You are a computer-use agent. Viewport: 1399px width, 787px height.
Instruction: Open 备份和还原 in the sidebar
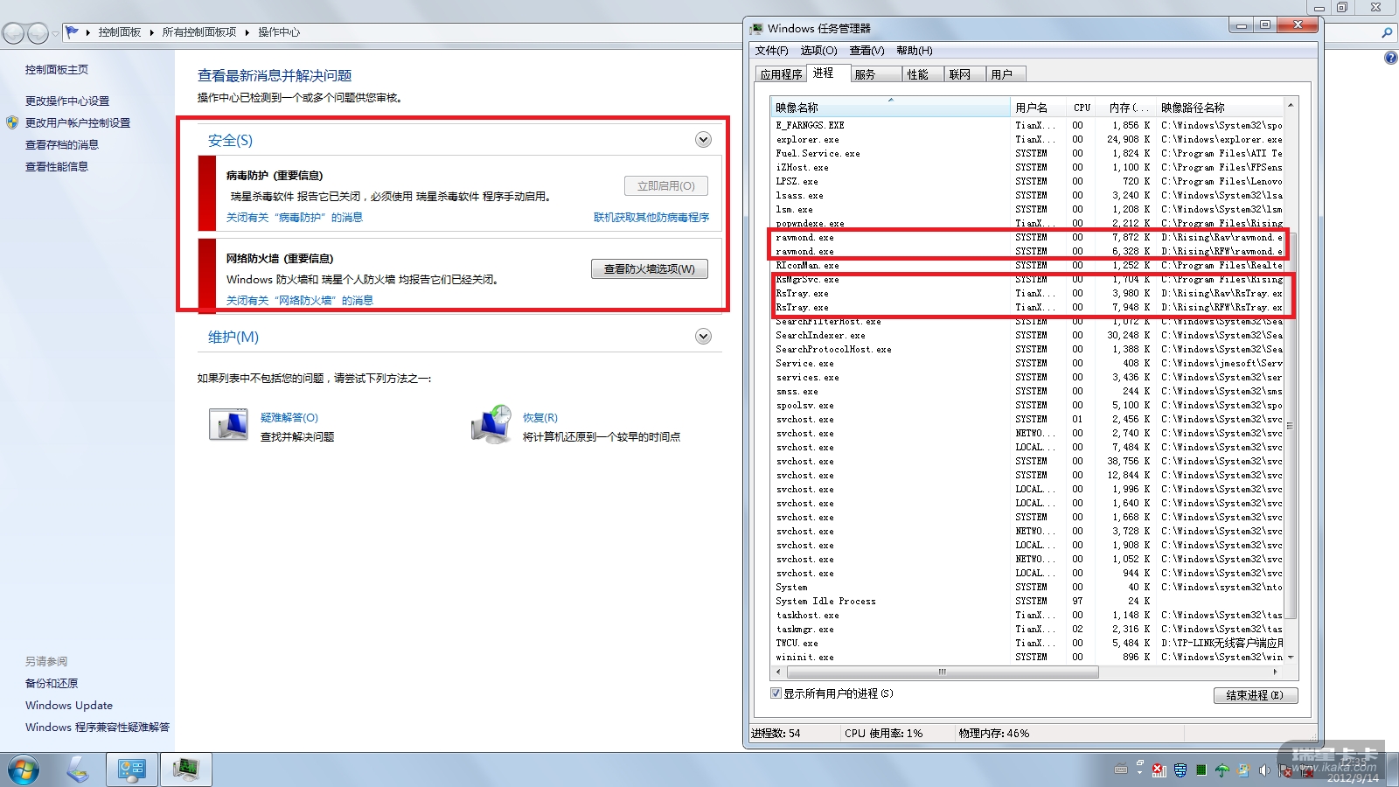[52, 684]
